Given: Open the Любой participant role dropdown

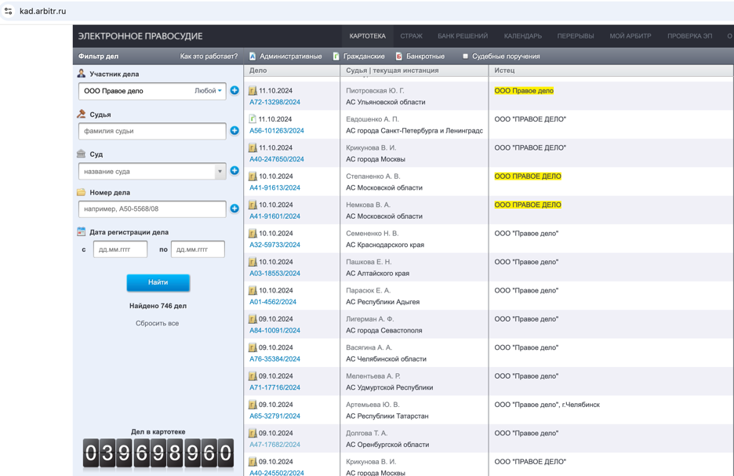Looking at the screenshot, I should (x=209, y=91).
